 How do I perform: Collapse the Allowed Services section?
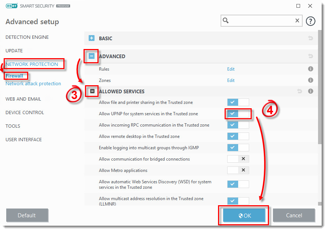coord(92,91)
